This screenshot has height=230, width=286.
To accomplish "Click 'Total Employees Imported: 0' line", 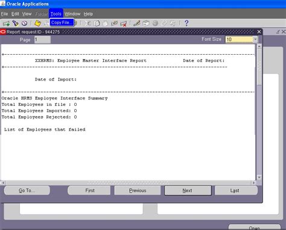I will coord(39,111).
